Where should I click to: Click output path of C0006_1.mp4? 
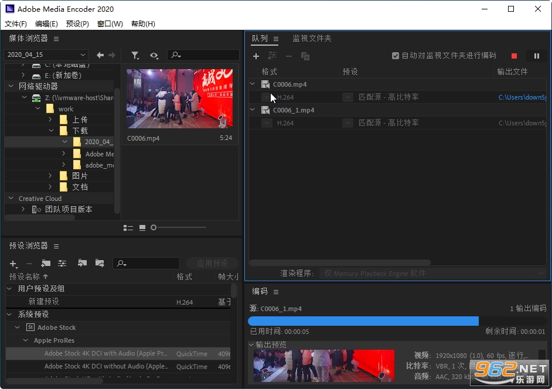[x=522, y=123]
